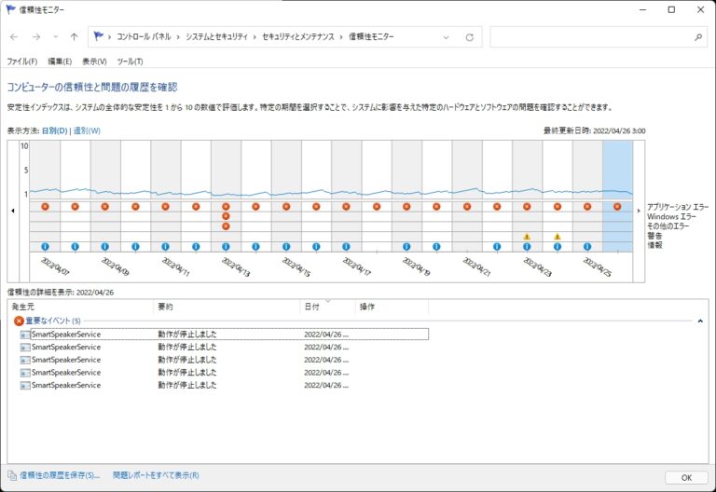Click 信頼性の履歴を保存 link
The image size is (716, 492).
[x=60, y=475]
